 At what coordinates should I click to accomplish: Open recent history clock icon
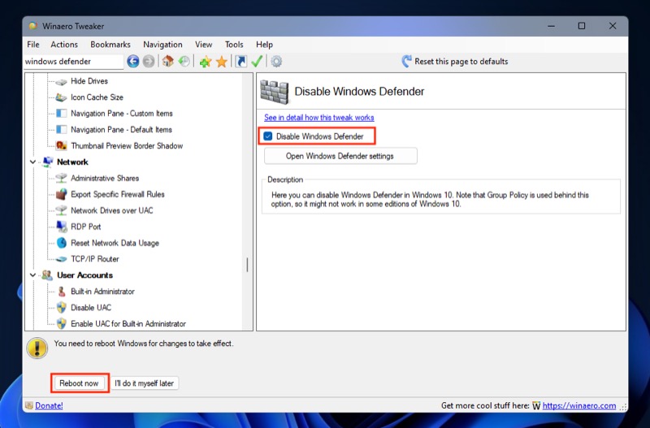(x=184, y=62)
